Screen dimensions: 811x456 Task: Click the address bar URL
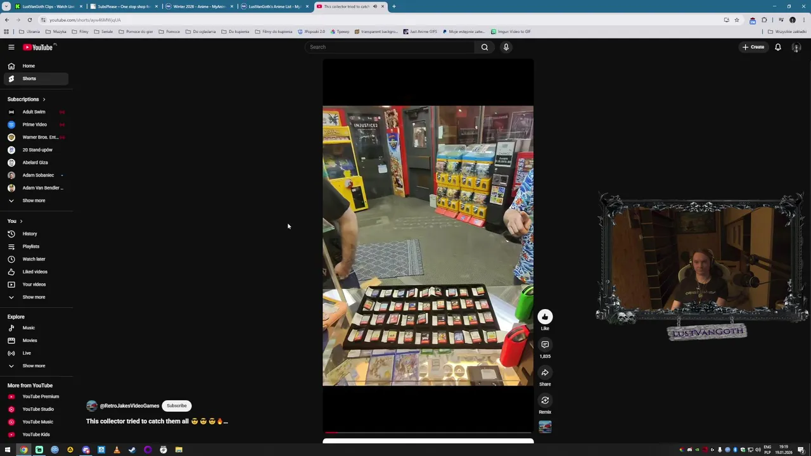pyautogui.click(x=85, y=20)
